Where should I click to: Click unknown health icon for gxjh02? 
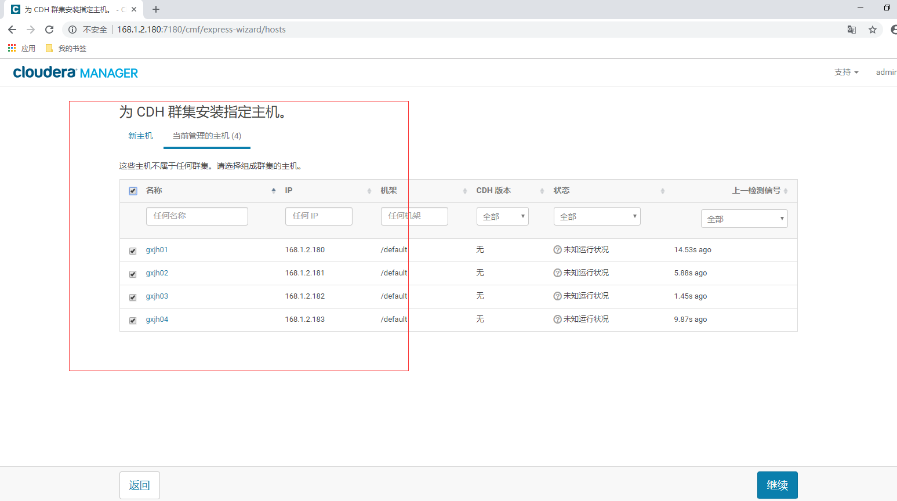(558, 273)
